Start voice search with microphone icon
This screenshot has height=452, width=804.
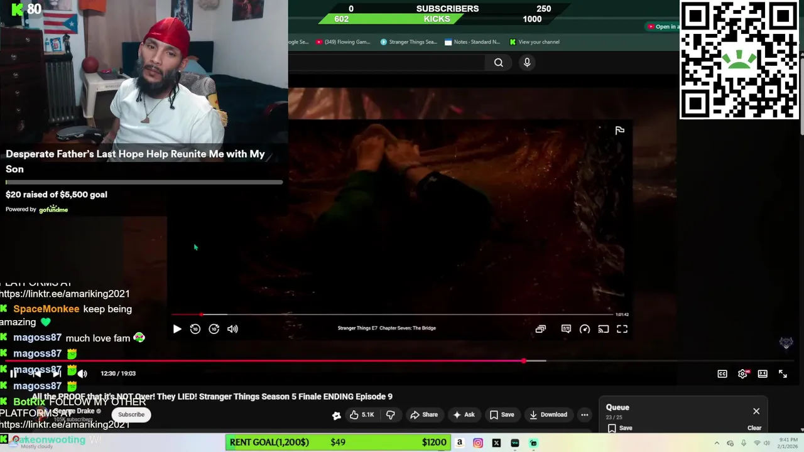click(527, 62)
